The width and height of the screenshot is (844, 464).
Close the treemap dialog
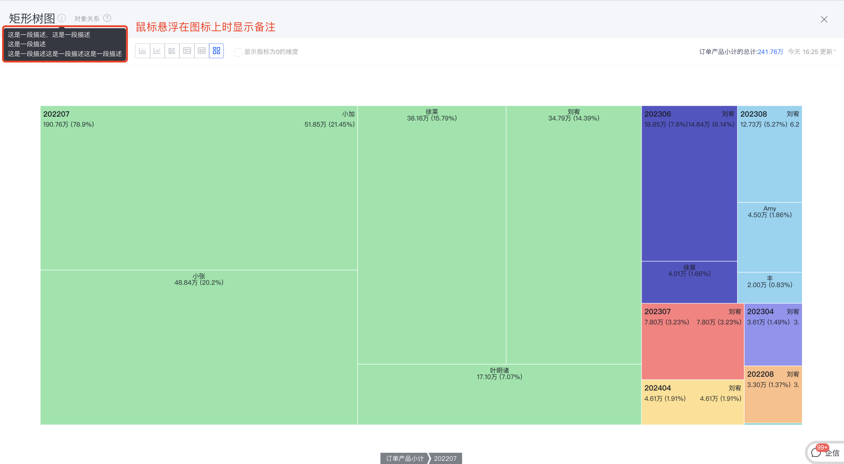(824, 19)
